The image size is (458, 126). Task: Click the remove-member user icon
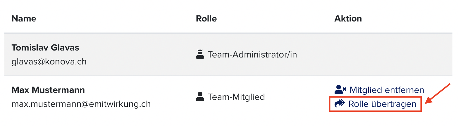(x=340, y=89)
